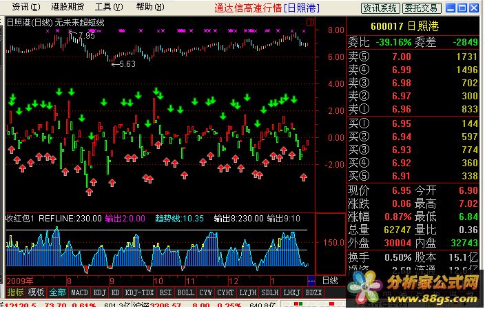The image size is (485, 309).
Task: Switch to the LHXJ indicator
Action: click(291, 292)
